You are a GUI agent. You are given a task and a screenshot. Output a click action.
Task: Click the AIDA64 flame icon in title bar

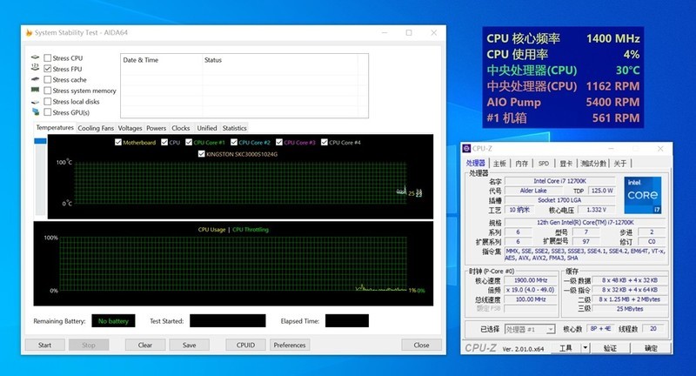(x=30, y=32)
